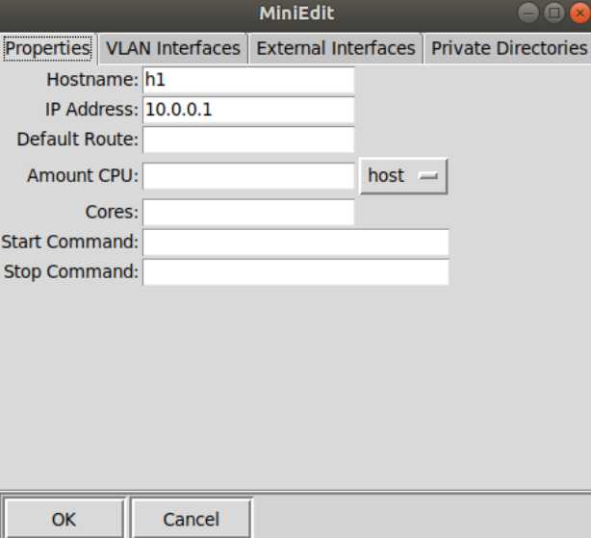Viewport: 591px width, 538px height.
Task: Click the MiniEdit title bar text
Action: (296, 13)
